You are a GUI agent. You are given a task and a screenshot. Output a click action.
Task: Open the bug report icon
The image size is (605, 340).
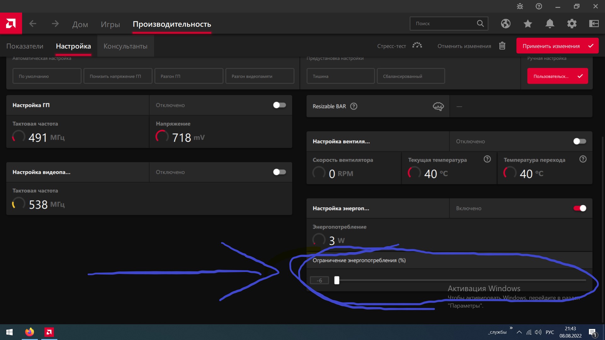[520, 6]
